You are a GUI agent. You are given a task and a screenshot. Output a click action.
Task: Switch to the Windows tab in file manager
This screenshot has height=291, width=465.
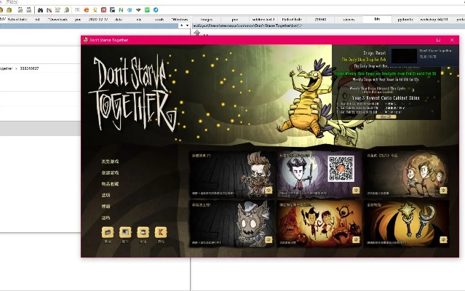point(179,18)
